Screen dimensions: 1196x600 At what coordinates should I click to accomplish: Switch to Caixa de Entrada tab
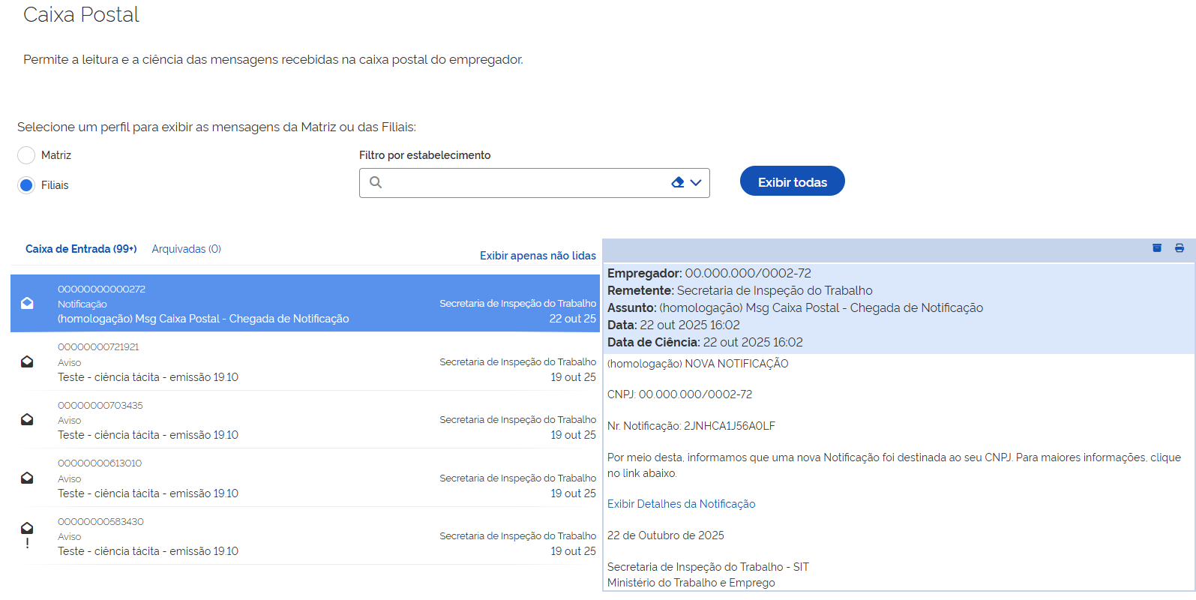tap(81, 249)
